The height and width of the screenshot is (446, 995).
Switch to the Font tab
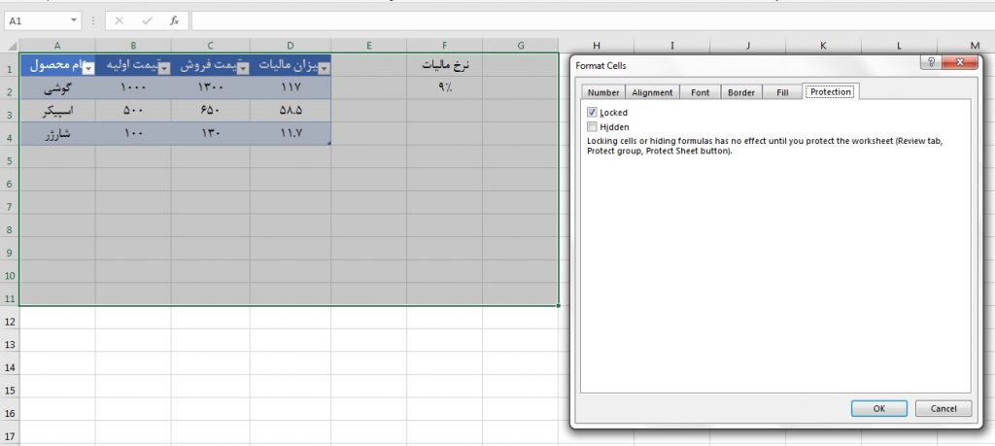pos(700,92)
